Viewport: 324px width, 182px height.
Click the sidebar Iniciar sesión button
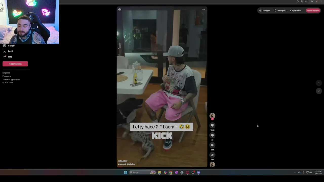click(15, 64)
